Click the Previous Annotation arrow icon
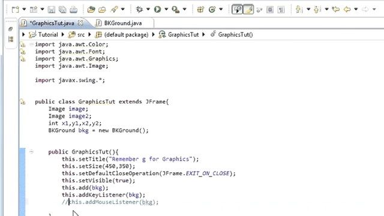Viewport: 384px width, 216px height. click(317, 10)
